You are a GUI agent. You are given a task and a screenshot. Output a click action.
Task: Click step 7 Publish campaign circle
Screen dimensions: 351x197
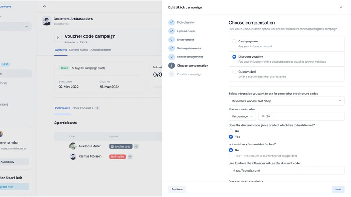click(172, 74)
